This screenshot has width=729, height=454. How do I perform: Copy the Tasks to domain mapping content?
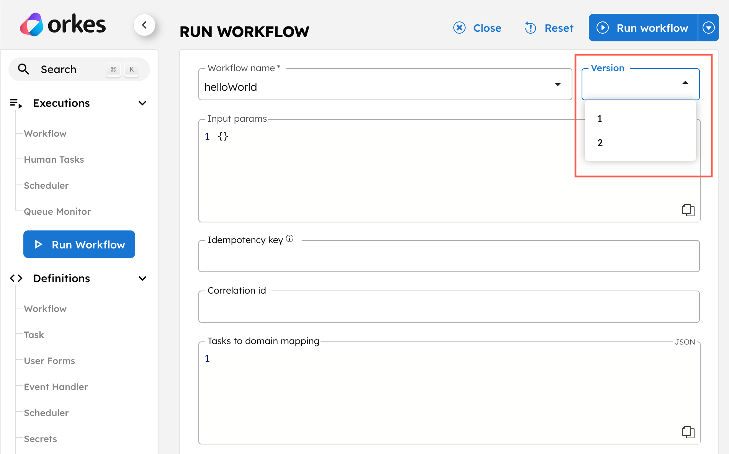coord(688,432)
